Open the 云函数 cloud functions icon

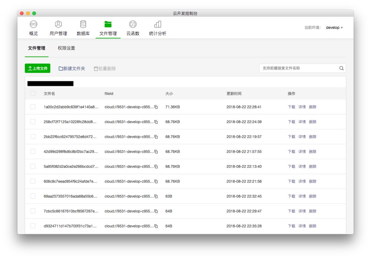pyautogui.click(x=133, y=24)
